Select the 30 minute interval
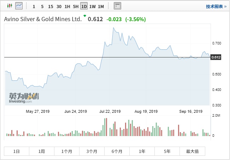This screenshot has height=160, width=230. tap(59, 7)
